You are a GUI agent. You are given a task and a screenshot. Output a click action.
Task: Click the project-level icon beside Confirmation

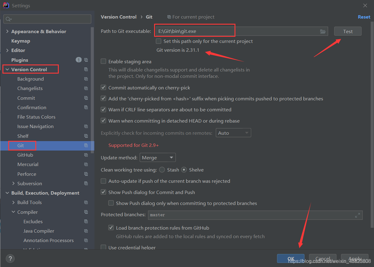tap(86, 107)
